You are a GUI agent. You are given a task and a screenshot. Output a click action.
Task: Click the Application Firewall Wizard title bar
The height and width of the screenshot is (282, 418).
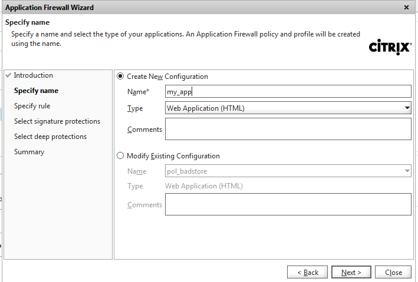[x=177, y=8]
